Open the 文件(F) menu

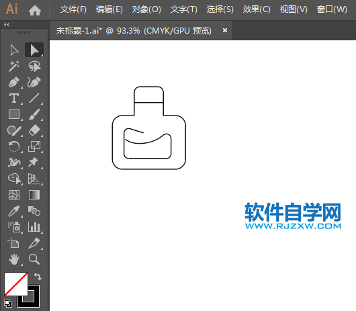pyautogui.click(x=73, y=9)
